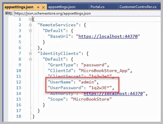Click the "RemoteServices" key name
The width and height of the screenshot is (163, 124).
coord(57,25)
